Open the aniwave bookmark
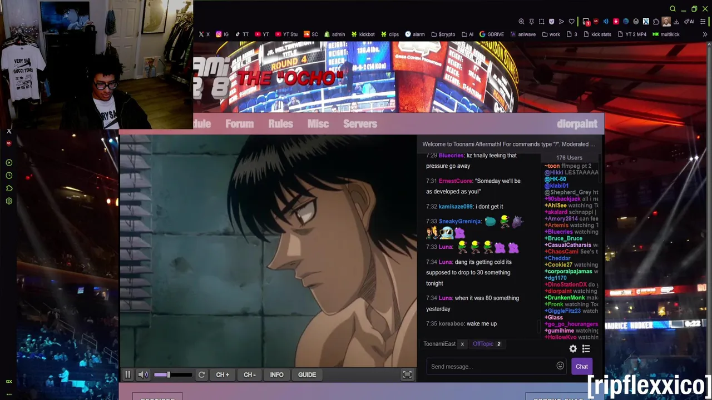 (523, 34)
